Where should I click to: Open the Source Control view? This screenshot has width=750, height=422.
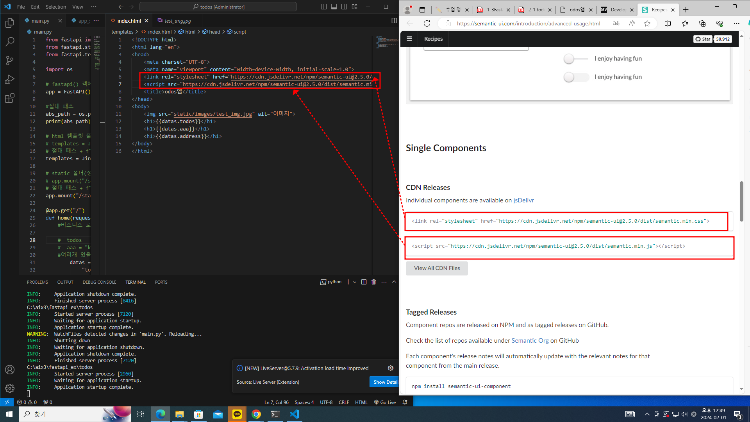[10, 61]
